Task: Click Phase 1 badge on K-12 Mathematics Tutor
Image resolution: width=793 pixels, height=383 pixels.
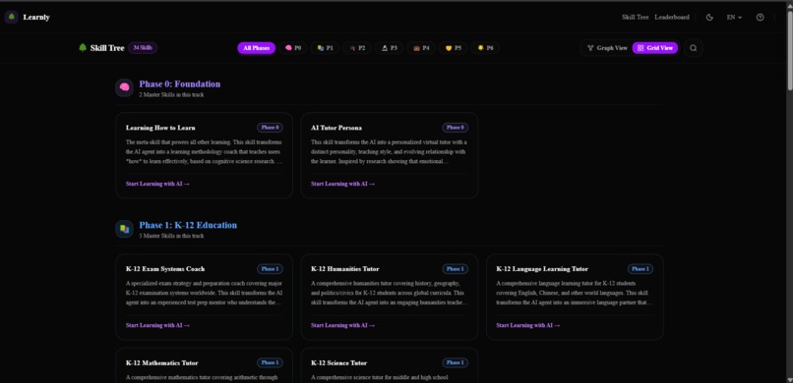Action: [x=270, y=362]
